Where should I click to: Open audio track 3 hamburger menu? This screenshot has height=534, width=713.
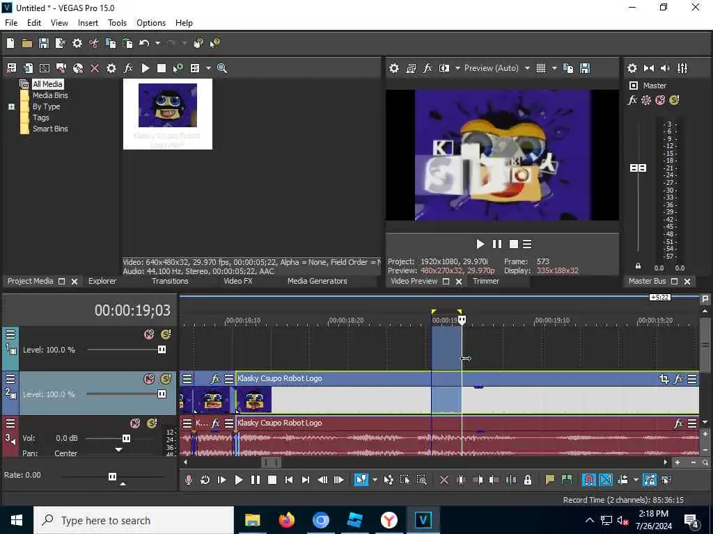10,423
